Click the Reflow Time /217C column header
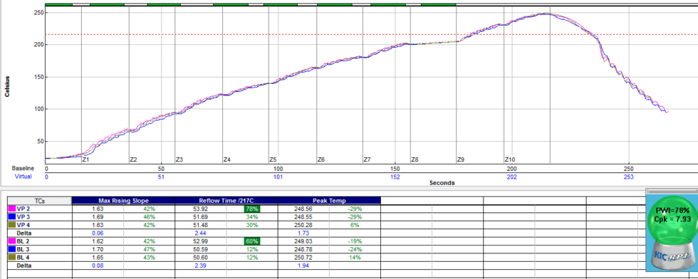The height and width of the screenshot is (279, 698). (226, 201)
